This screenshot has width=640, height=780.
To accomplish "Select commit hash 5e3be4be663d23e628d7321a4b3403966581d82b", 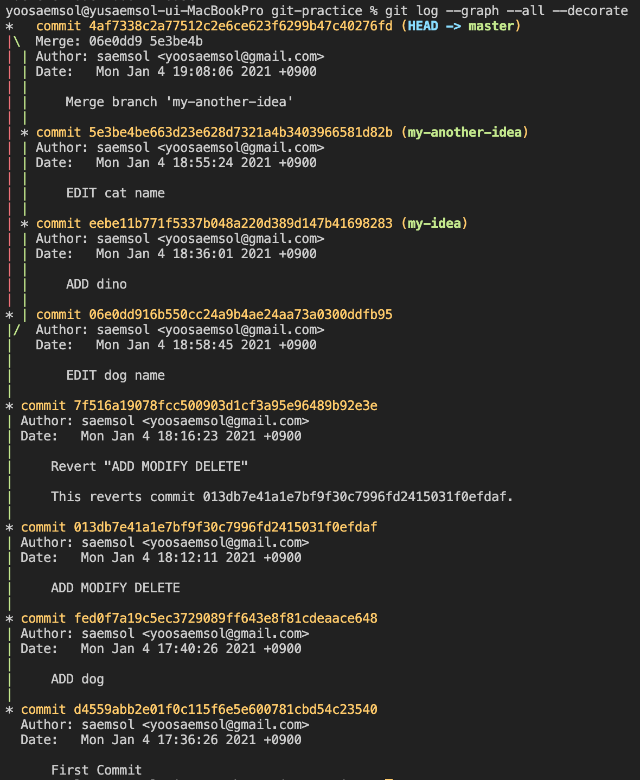I will point(241,132).
